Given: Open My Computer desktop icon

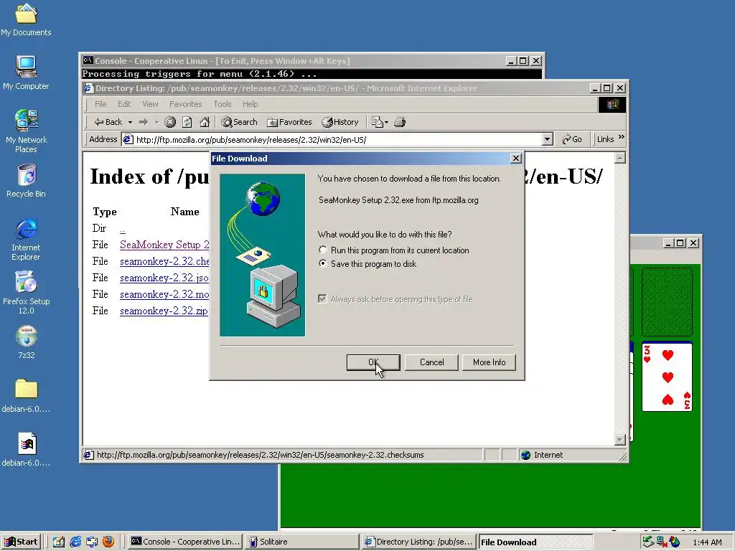Looking at the screenshot, I should tap(26, 72).
